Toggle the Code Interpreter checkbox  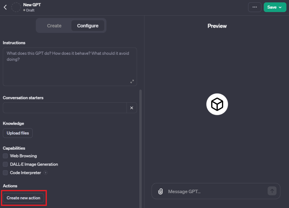point(5,173)
